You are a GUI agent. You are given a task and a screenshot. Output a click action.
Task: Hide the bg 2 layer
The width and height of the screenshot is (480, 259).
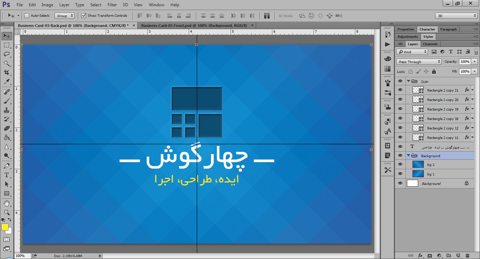click(x=400, y=165)
